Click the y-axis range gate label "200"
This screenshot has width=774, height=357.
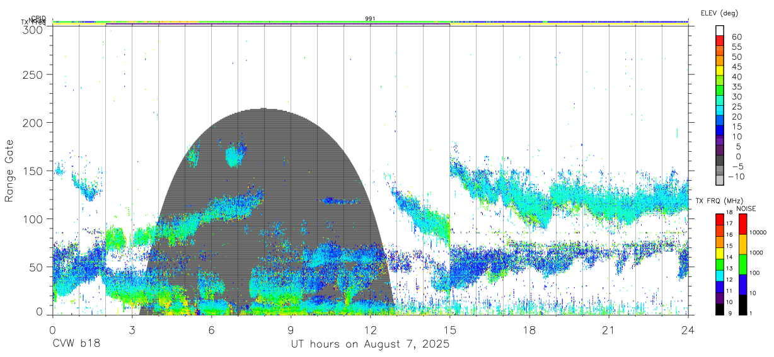pyautogui.click(x=33, y=122)
